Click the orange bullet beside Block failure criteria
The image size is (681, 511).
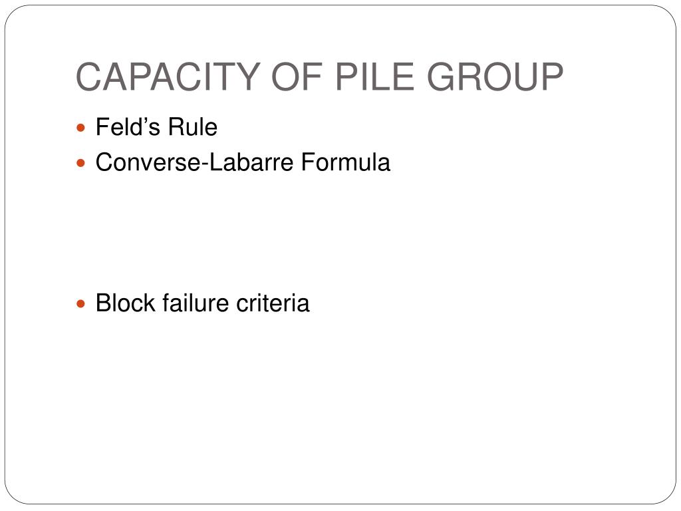[80, 303]
